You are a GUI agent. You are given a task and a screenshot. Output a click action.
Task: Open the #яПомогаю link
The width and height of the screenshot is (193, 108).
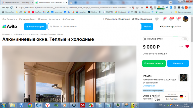coord(69,19)
